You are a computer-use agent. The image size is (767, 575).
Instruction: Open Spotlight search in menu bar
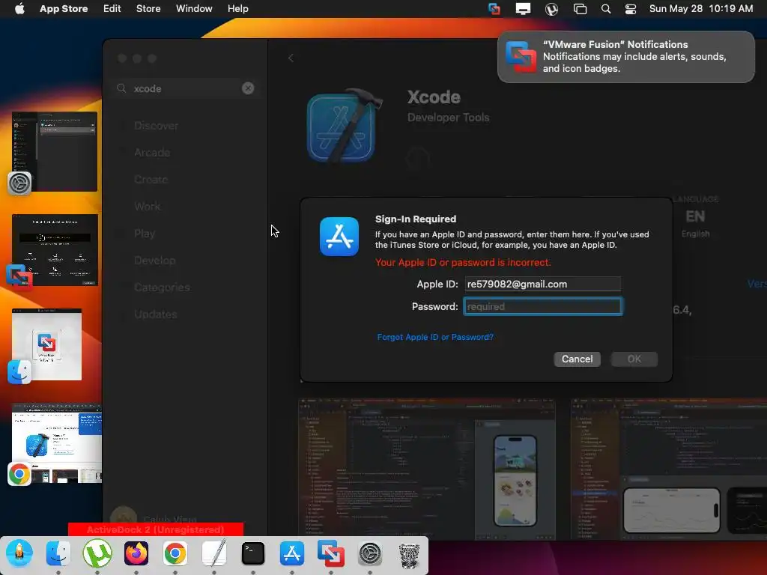tap(605, 9)
